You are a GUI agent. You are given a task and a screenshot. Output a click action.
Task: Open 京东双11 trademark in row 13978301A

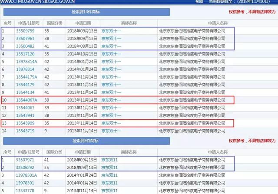pyautogui.click(x=109, y=175)
